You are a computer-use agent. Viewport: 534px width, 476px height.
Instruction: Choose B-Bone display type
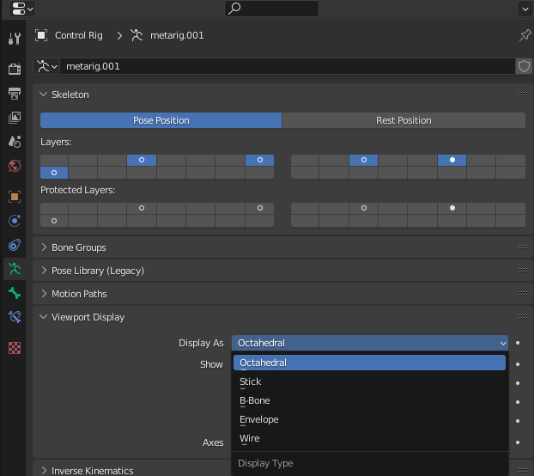[369, 400]
